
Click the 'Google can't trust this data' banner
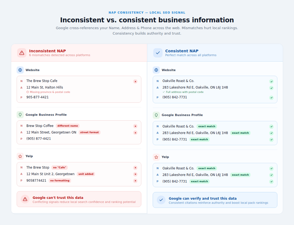pos(79,199)
